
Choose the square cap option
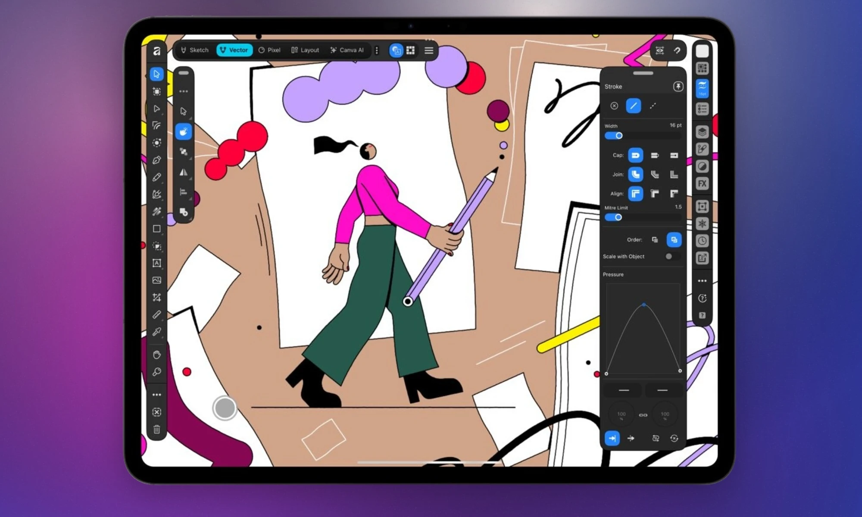pos(674,155)
